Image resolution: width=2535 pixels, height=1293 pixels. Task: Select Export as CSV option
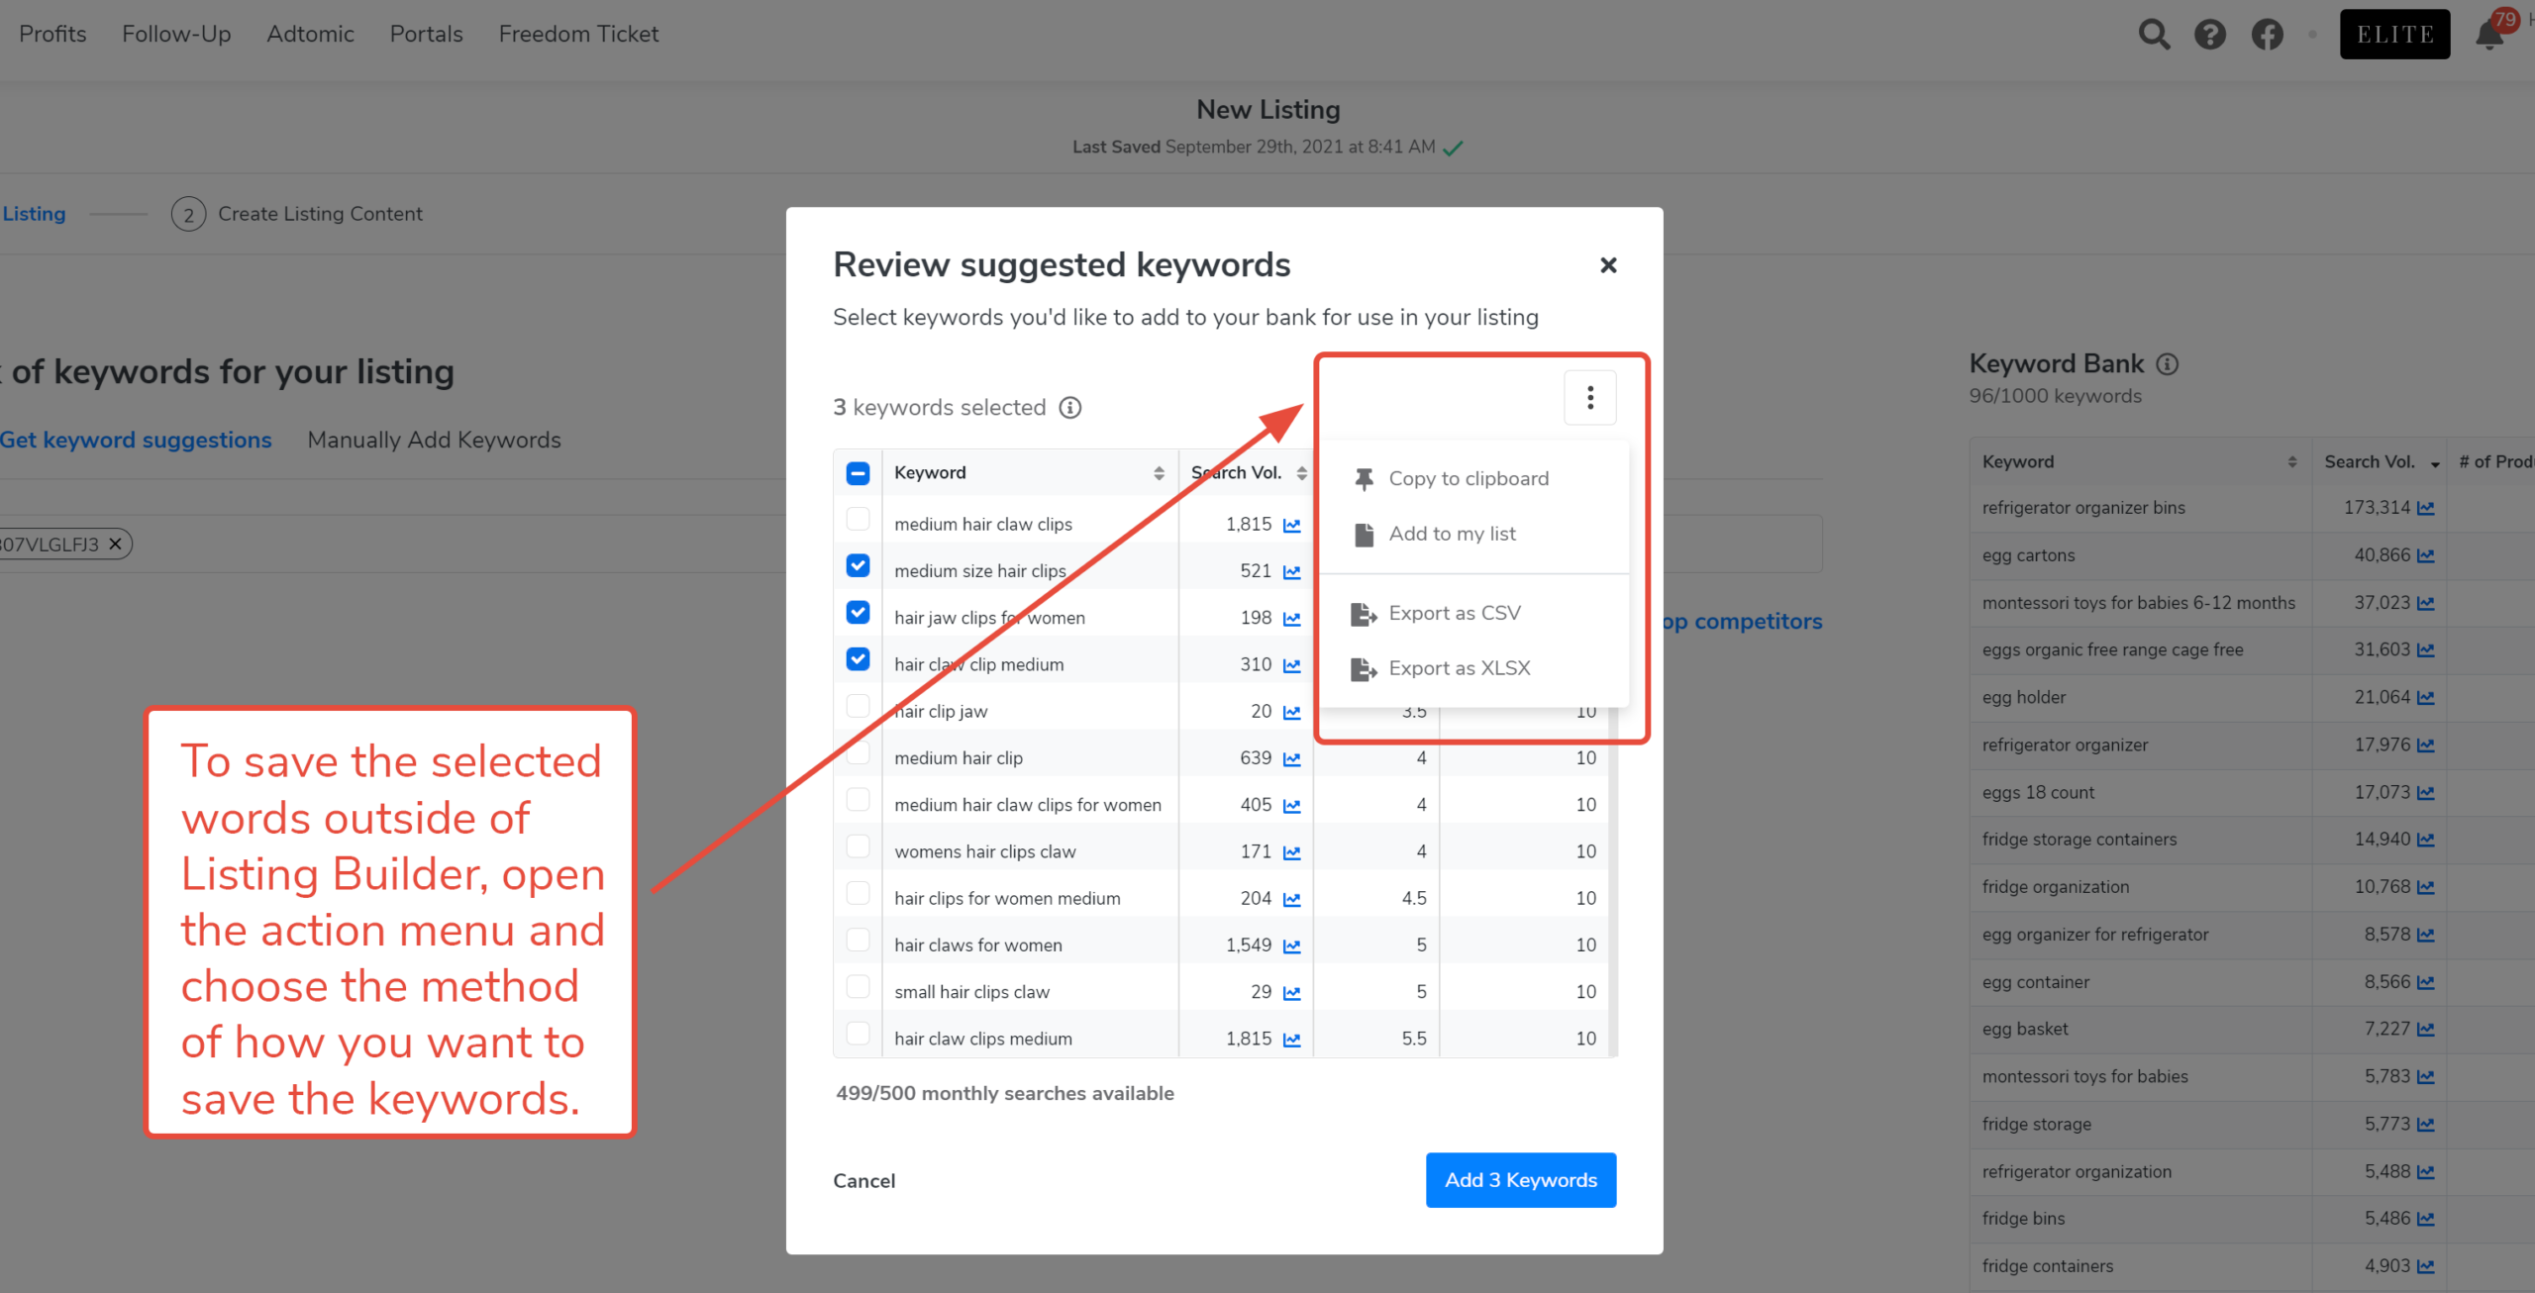coord(1454,614)
